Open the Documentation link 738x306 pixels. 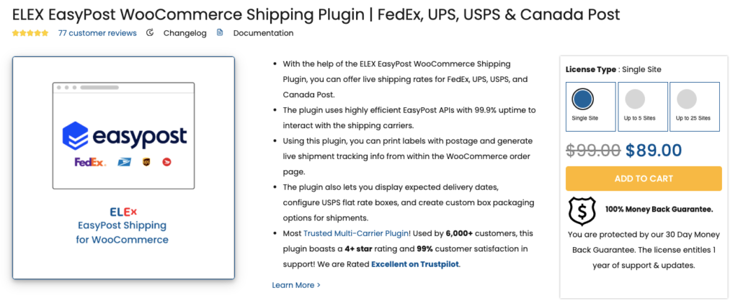coord(263,33)
